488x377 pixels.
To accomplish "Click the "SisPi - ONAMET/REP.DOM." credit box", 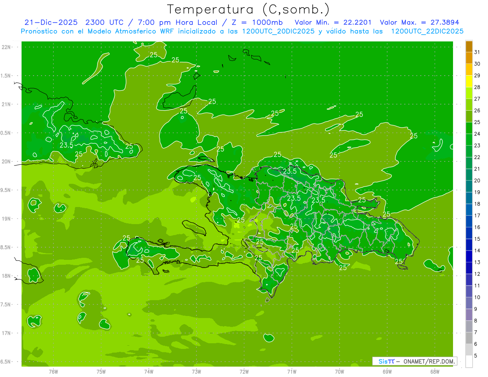I will pyautogui.click(x=414, y=361).
